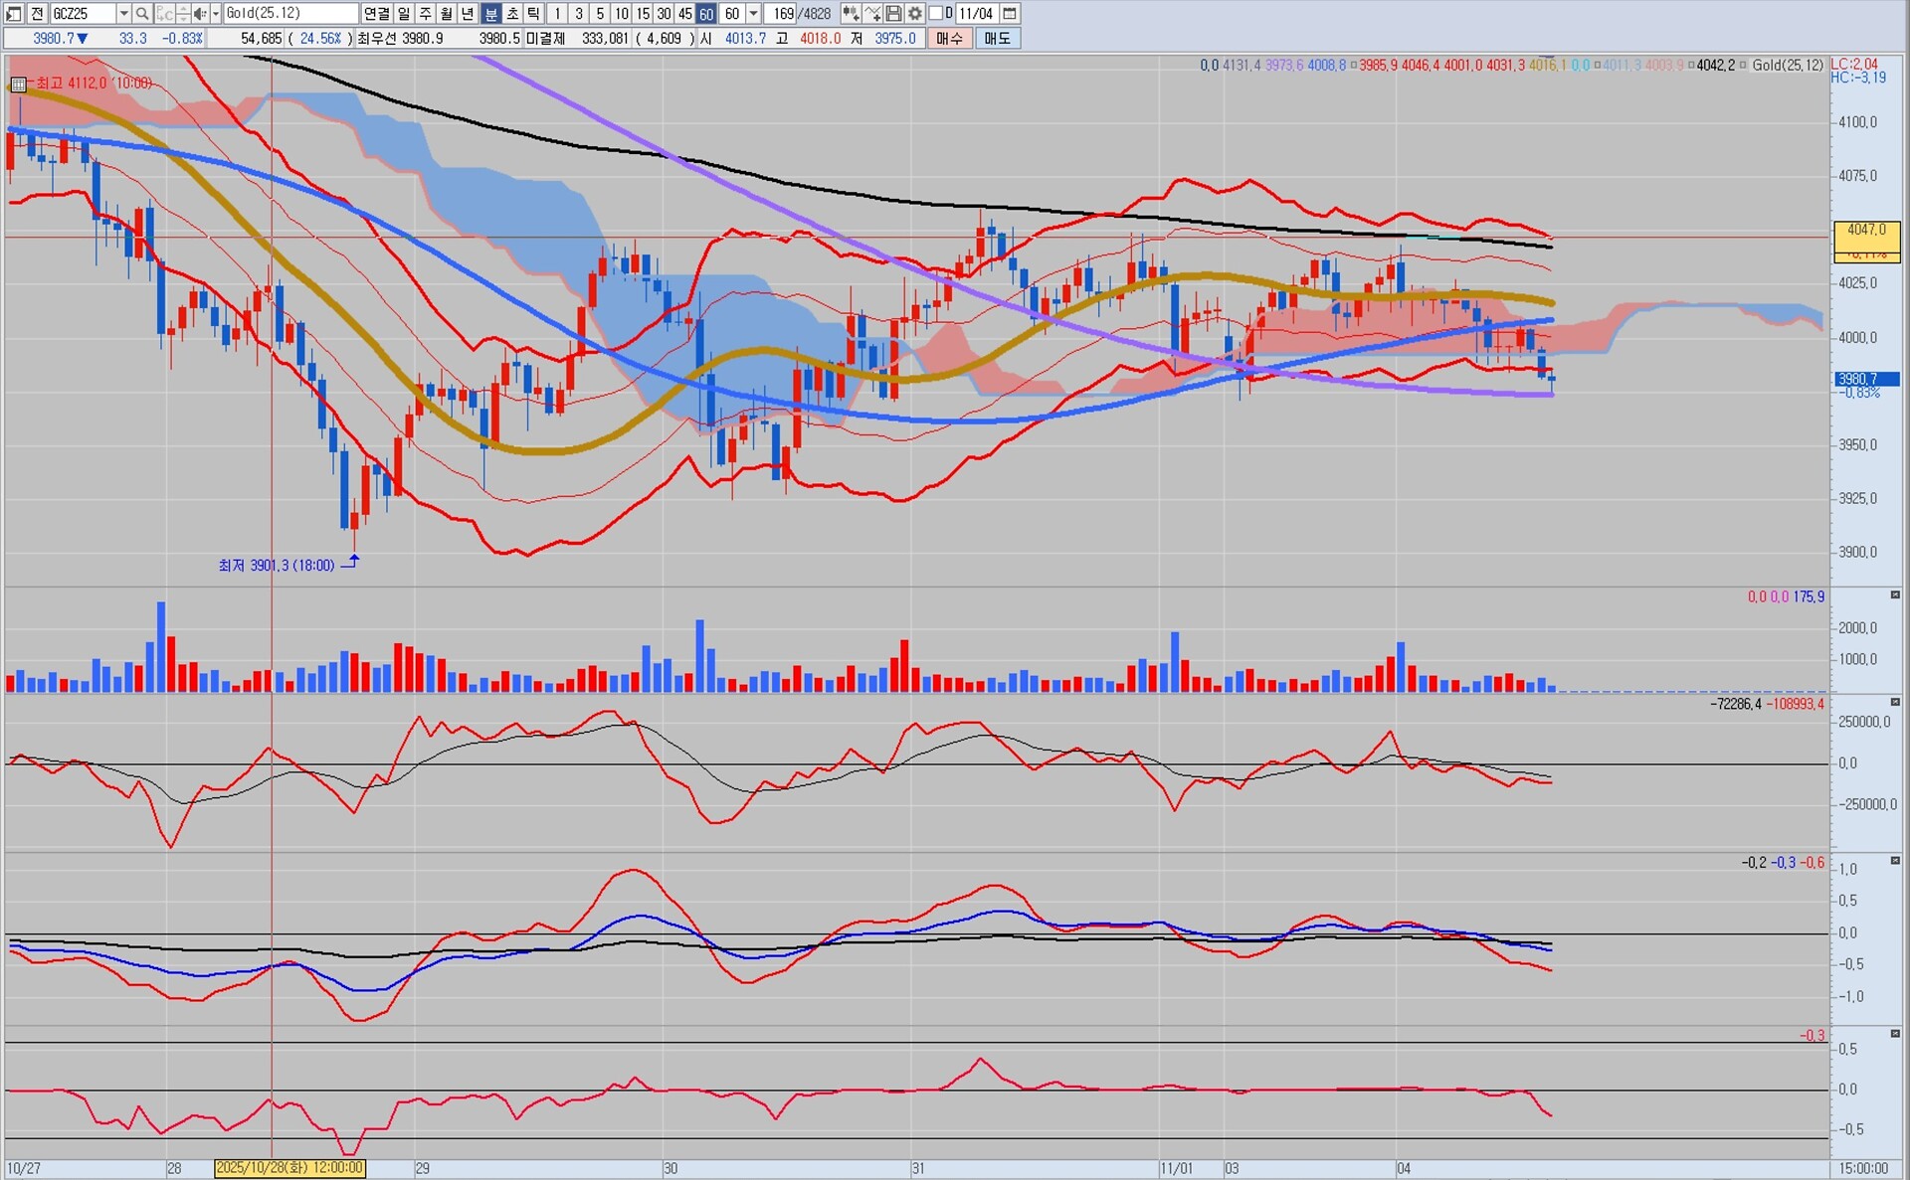Open chart settings gear icon
The height and width of the screenshot is (1180, 1910).
[914, 13]
